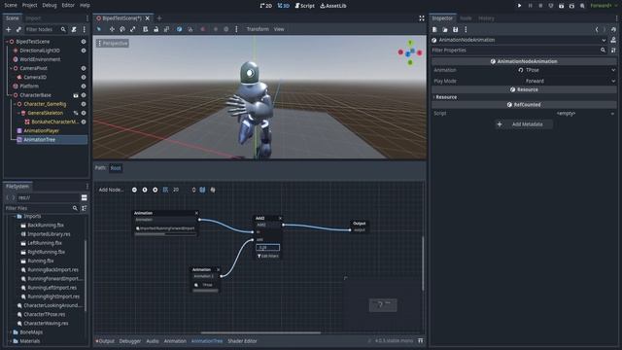Open the Debug menu

click(50, 5)
